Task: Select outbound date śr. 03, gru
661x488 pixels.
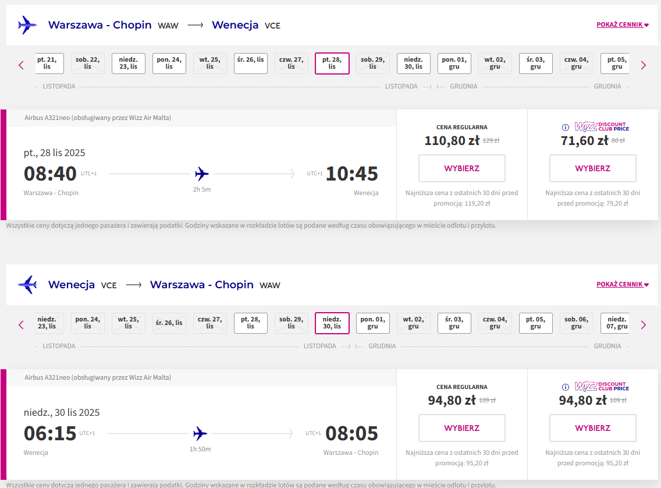Action: pos(535,63)
